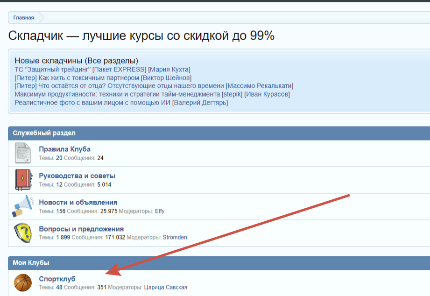430x296 pixels.
Task: Open Максимум продуктивности тайм-менеджмента link
Action: [152, 94]
